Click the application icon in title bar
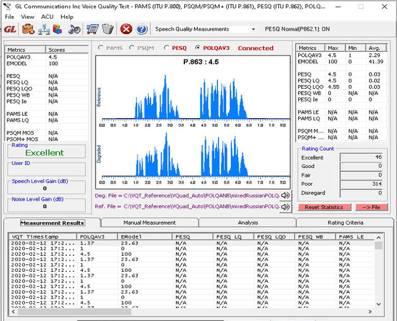The image size is (397, 321). pyautogui.click(x=7, y=6)
